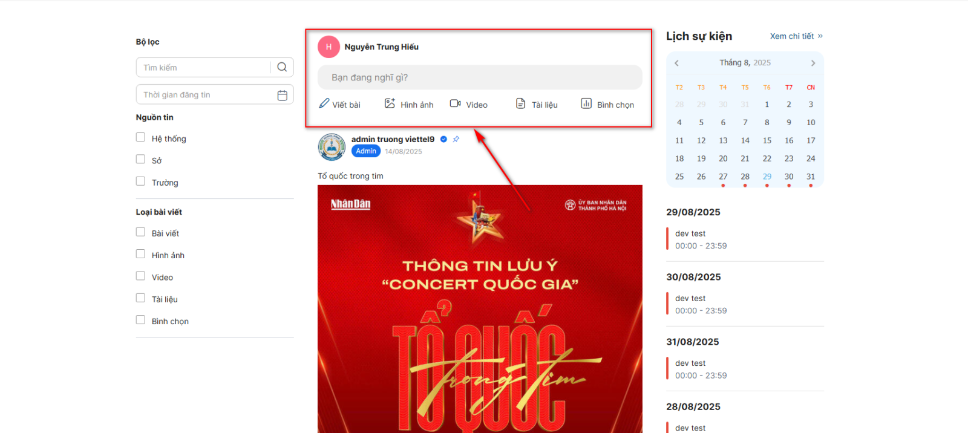Image resolution: width=968 pixels, height=433 pixels.
Task: Click the search magnifier icon in the filter box
Action: (282, 67)
